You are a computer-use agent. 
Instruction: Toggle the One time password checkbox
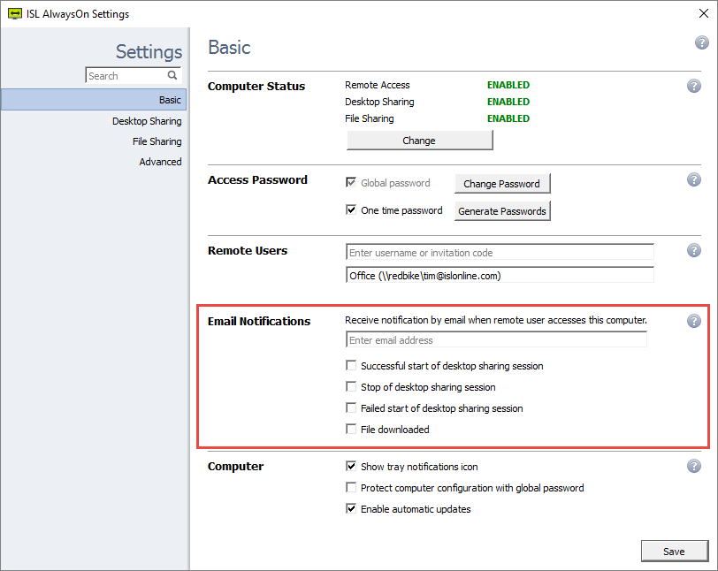351,210
